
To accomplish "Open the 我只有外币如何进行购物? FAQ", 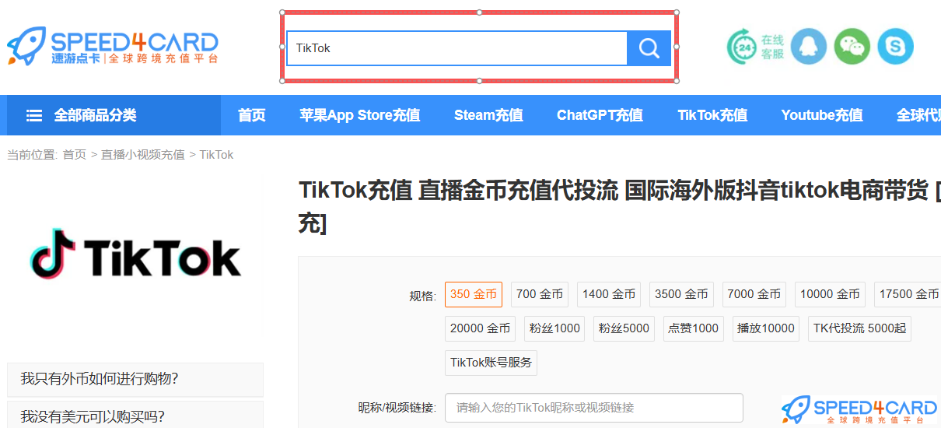I will pos(135,380).
